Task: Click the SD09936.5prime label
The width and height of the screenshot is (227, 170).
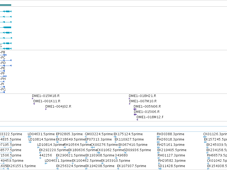Action: click(x=137, y=150)
